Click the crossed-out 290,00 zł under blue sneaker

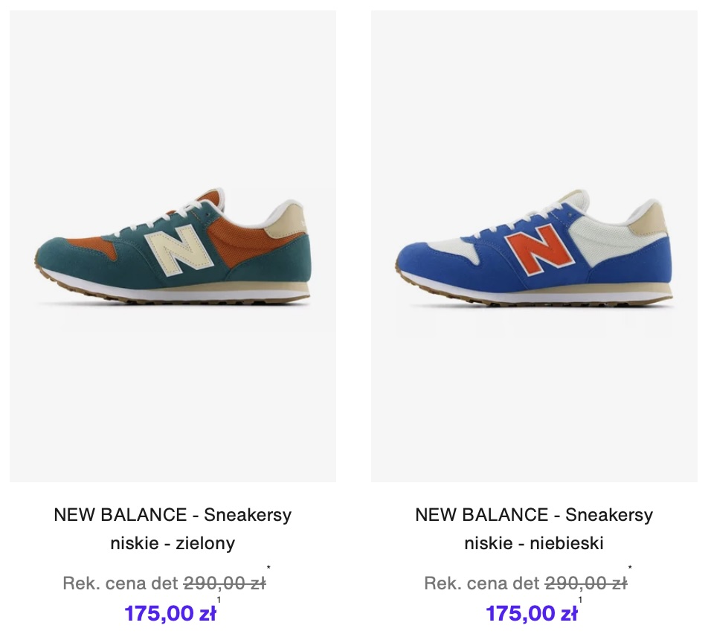tap(585, 583)
